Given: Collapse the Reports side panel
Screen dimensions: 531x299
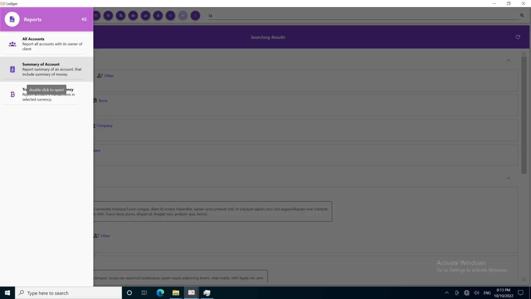Looking at the screenshot, I should (84, 19).
